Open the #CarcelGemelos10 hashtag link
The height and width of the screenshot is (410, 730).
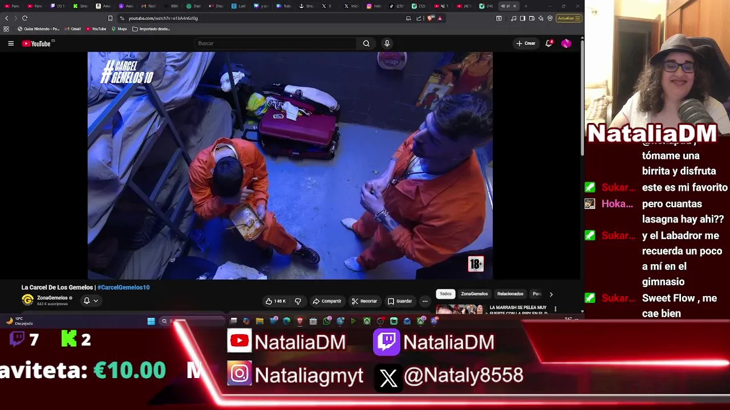click(123, 288)
